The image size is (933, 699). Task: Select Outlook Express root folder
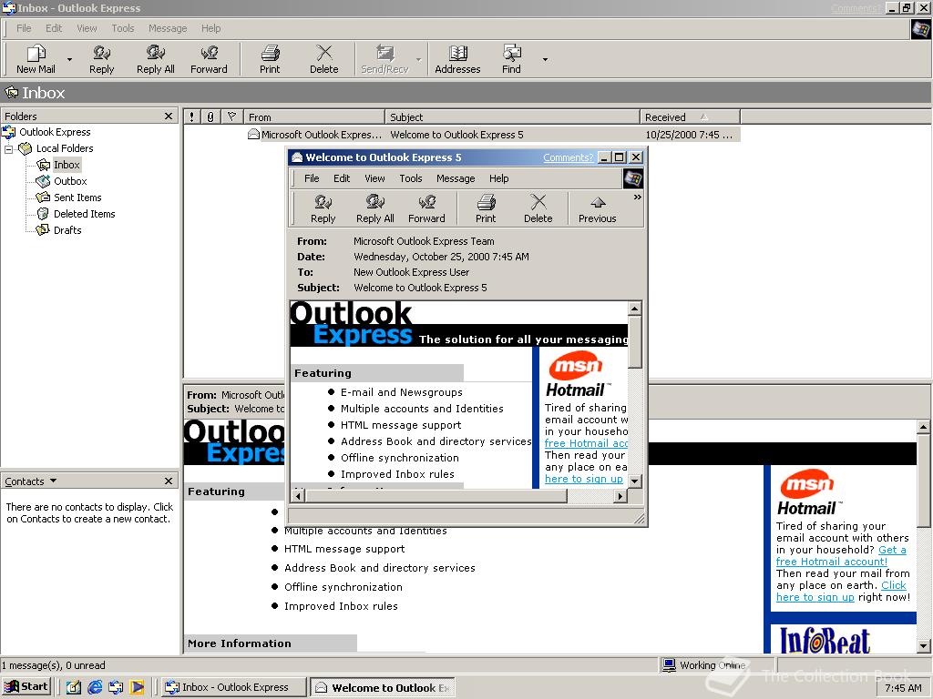pos(55,132)
